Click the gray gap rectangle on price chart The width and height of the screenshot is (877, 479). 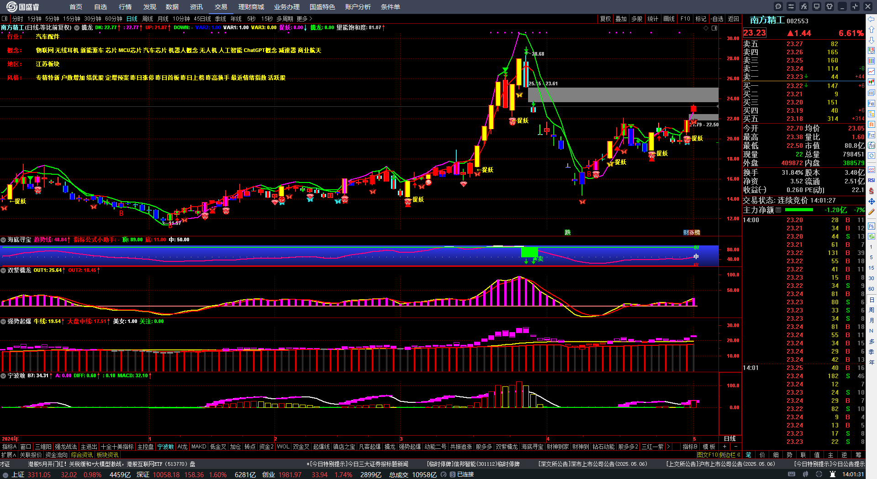coord(623,95)
